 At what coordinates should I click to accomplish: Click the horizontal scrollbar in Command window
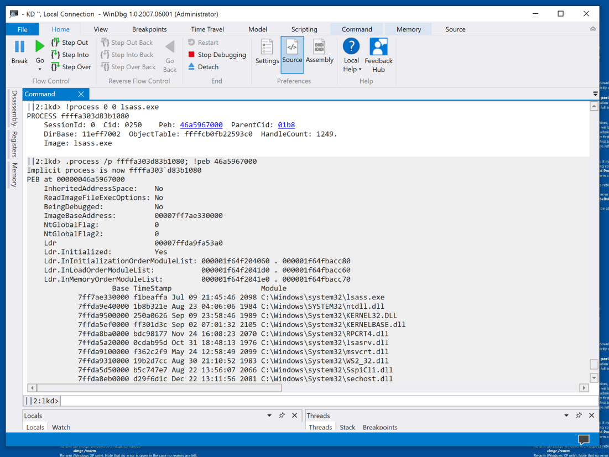point(159,388)
